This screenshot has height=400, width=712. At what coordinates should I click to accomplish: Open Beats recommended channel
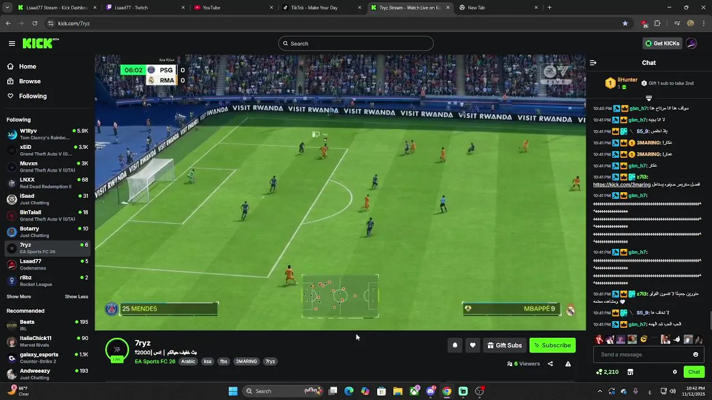pos(47,325)
